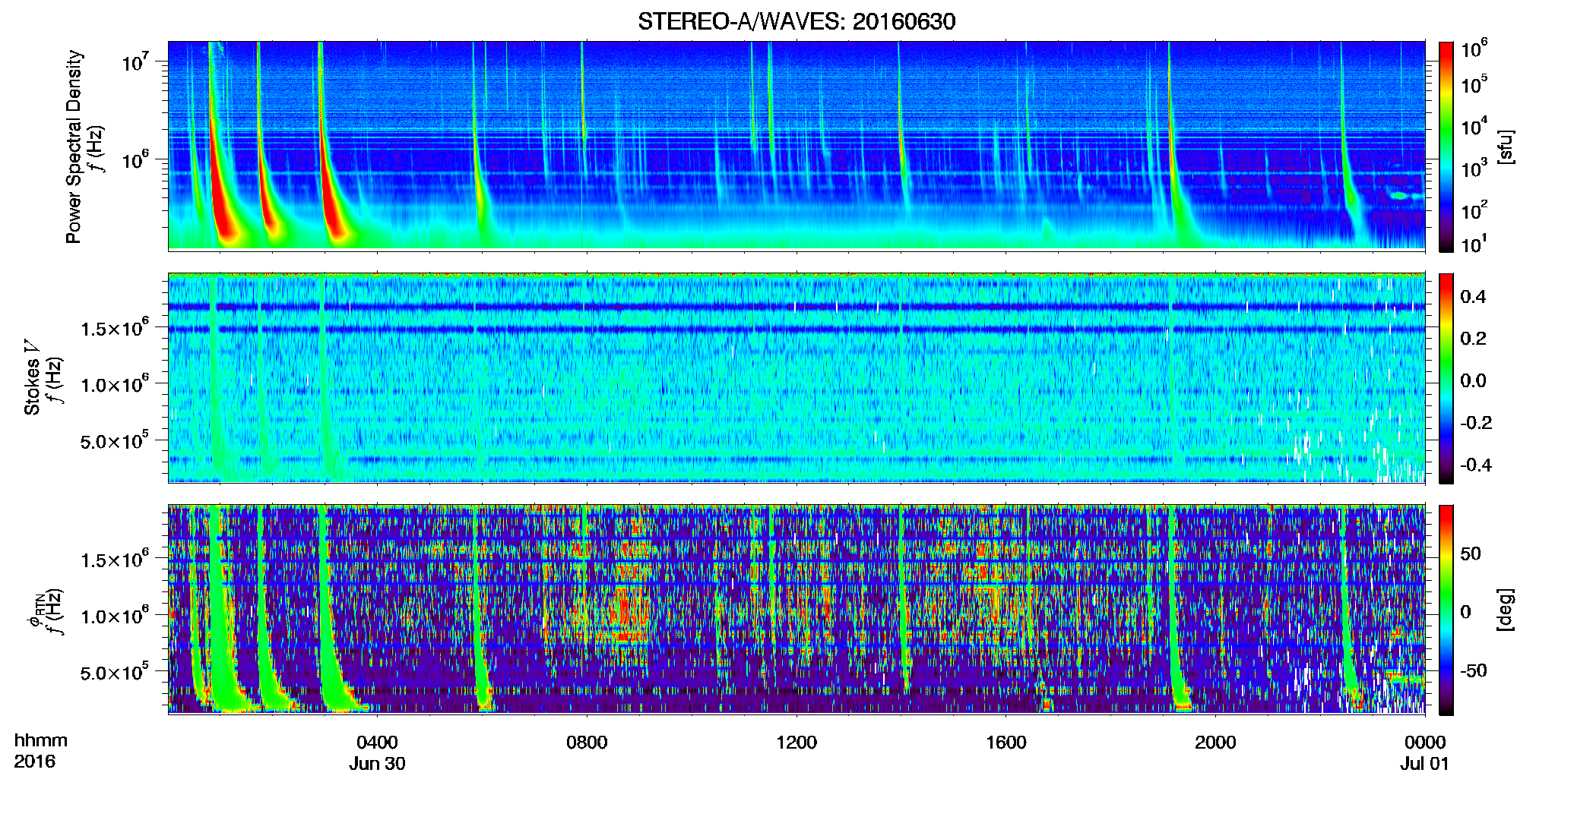This screenshot has width=1593, height=820.
Task: Click the "1600" time axis label
Action: pyautogui.click(x=1006, y=742)
